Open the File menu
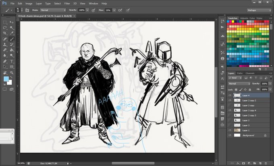Viewport: 274px width, 166px height. coord(12,4)
